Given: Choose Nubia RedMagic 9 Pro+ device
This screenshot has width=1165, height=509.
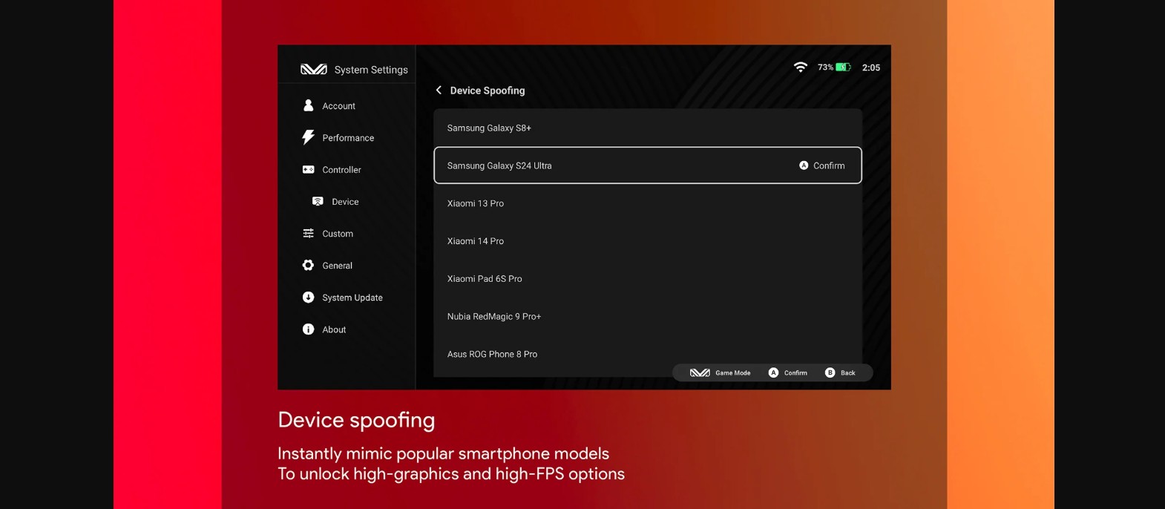Looking at the screenshot, I should pos(648,317).
